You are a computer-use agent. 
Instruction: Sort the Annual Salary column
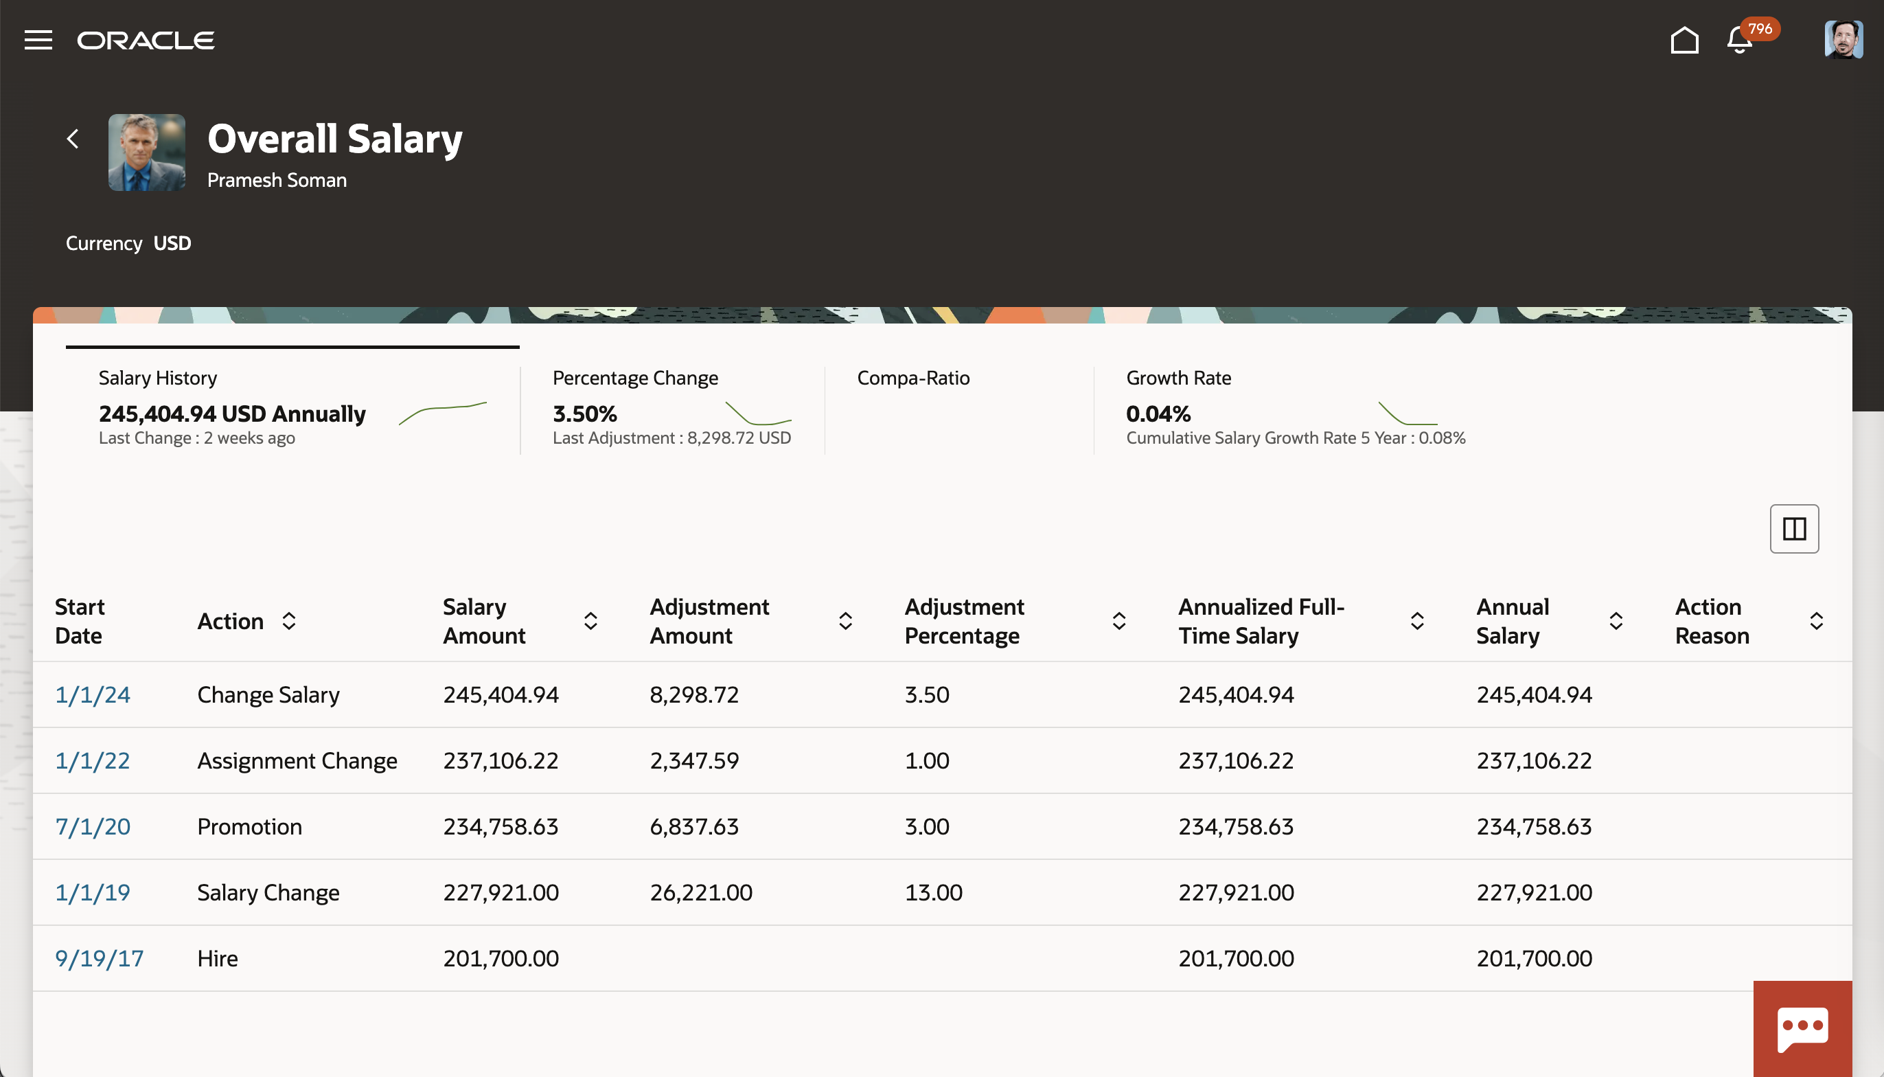1616,621
